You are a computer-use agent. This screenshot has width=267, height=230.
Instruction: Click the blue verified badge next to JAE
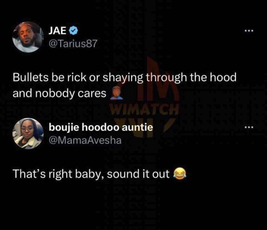tap(74, 31)
